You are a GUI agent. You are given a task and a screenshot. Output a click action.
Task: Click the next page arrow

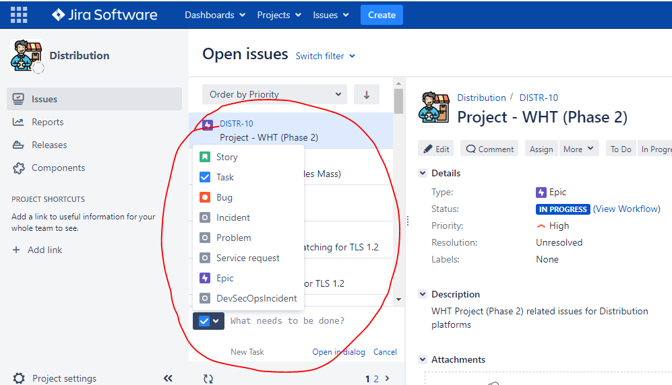tap(388, 378)
